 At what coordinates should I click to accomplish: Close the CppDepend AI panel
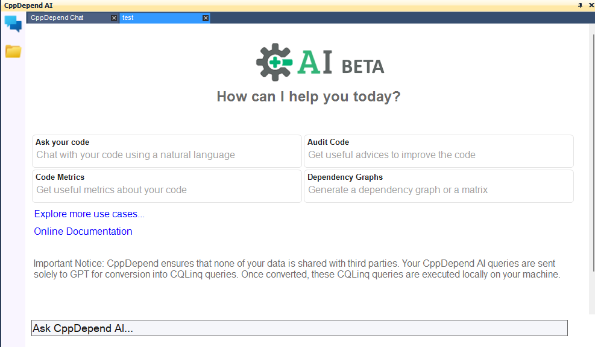591,5
